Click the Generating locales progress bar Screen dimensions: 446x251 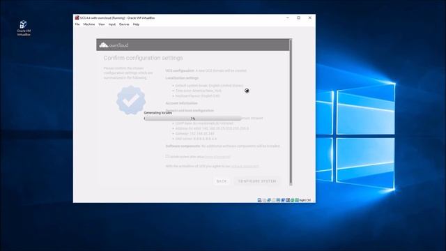193,119
